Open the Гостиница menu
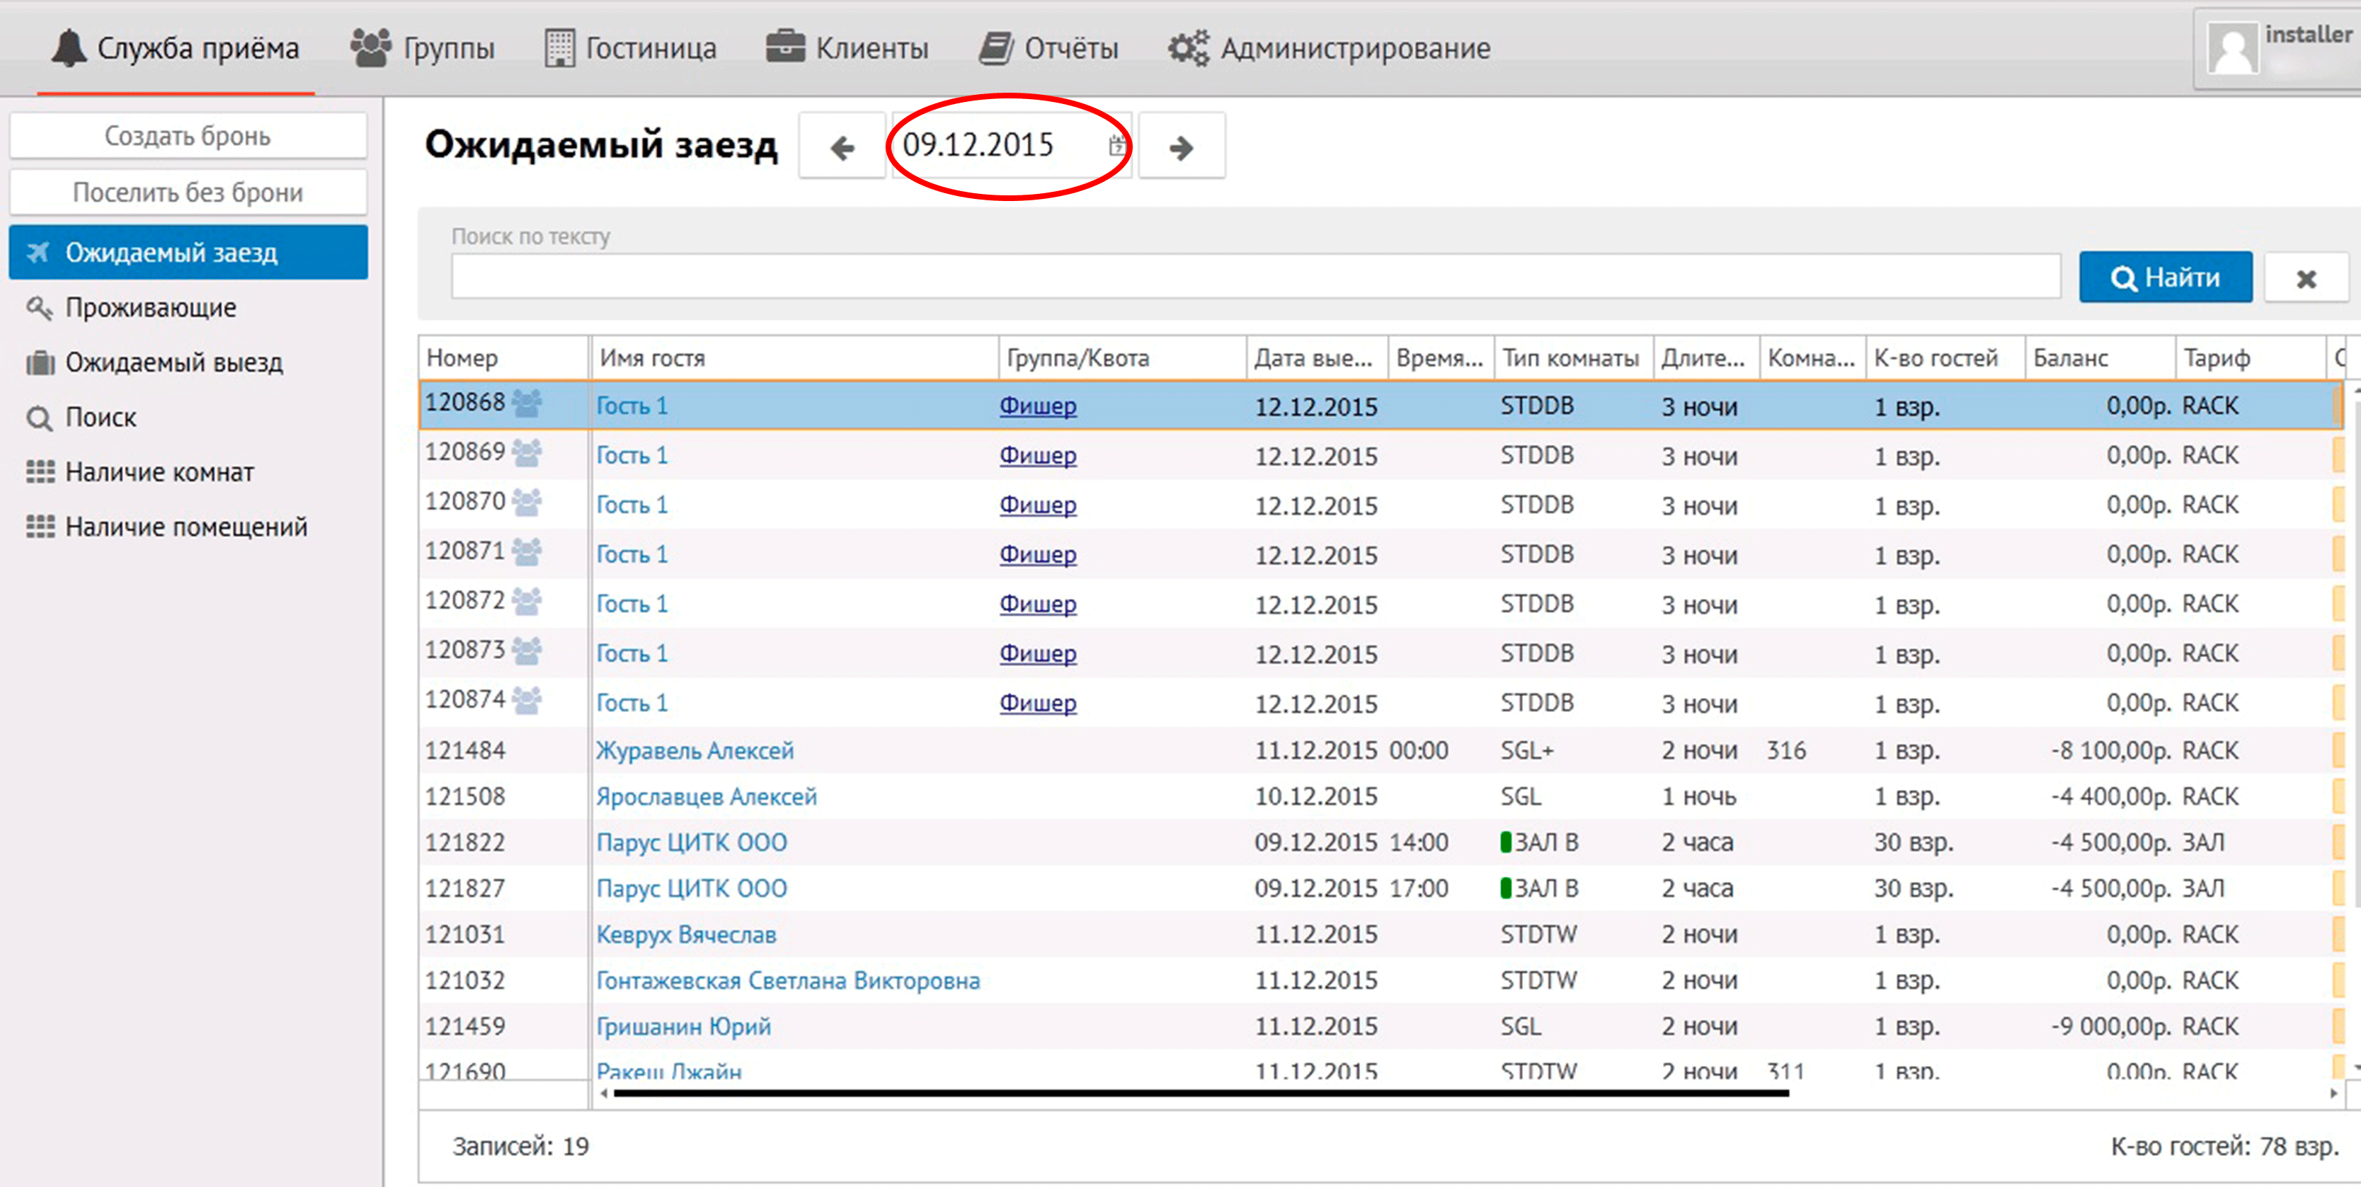 point(631,49)
